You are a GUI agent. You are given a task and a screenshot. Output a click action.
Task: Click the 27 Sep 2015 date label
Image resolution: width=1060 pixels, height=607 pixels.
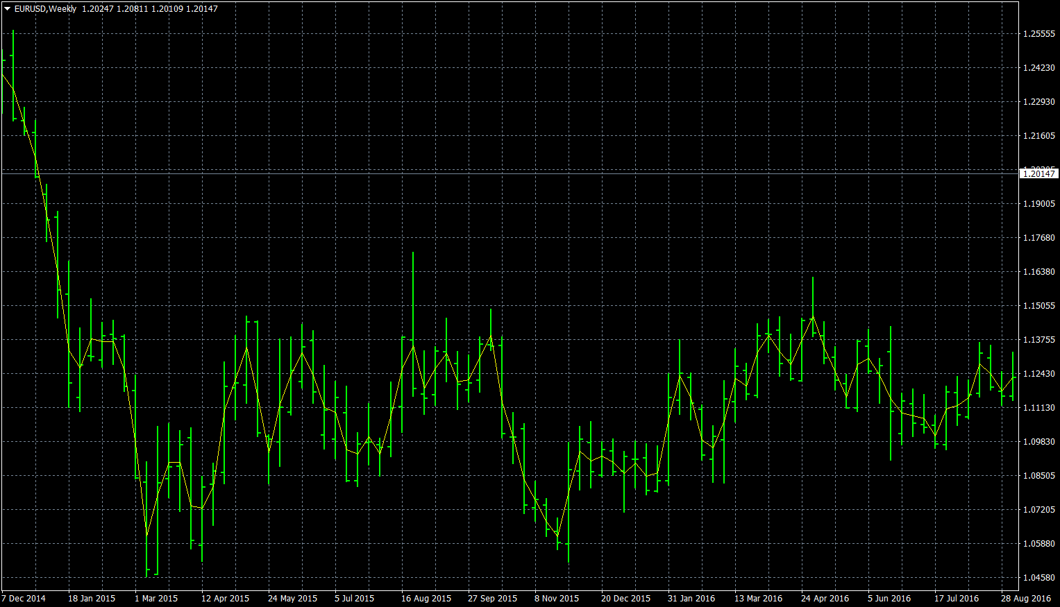click(492, 598)
